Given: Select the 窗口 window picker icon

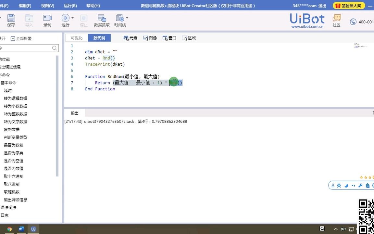Looking at the screenshot, I should click(169, 38).
